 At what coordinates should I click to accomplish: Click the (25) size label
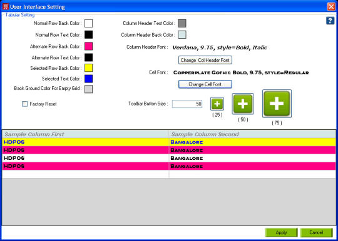coord(217,115)
